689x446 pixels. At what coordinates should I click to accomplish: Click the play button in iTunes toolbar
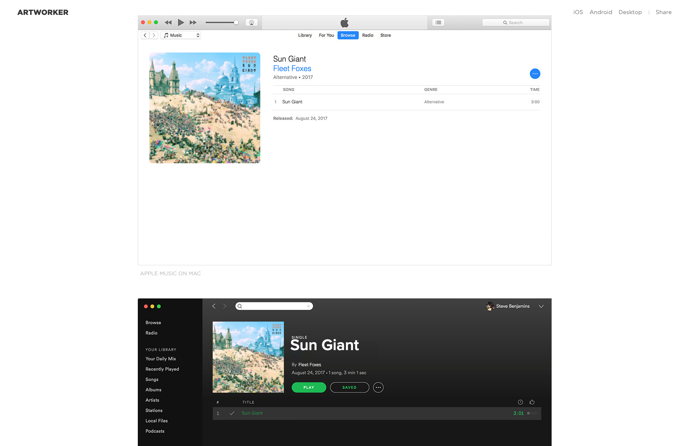pos(181,22)
